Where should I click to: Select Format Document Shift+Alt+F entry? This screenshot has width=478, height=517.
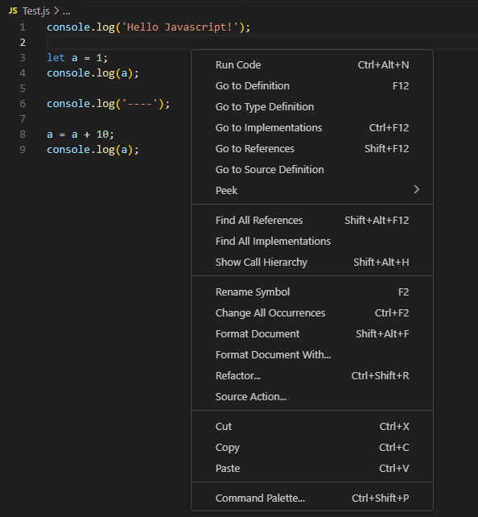pos(312,334)
